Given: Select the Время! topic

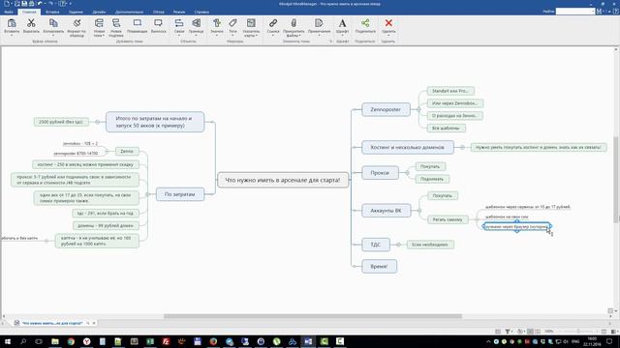Looking at the screenshot, I should pos(379,267).
